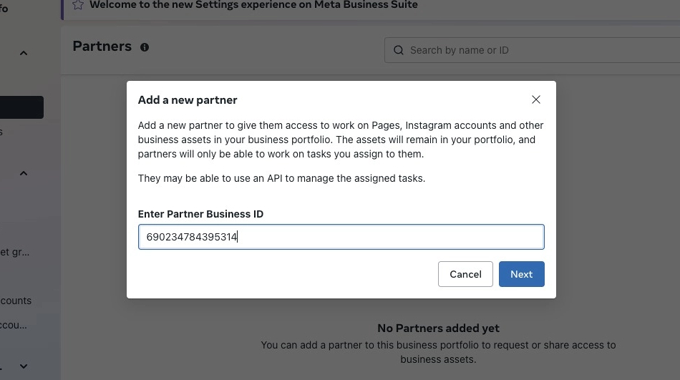Open the sidebar item ending in 'ccou...'

tap(14, 325)
